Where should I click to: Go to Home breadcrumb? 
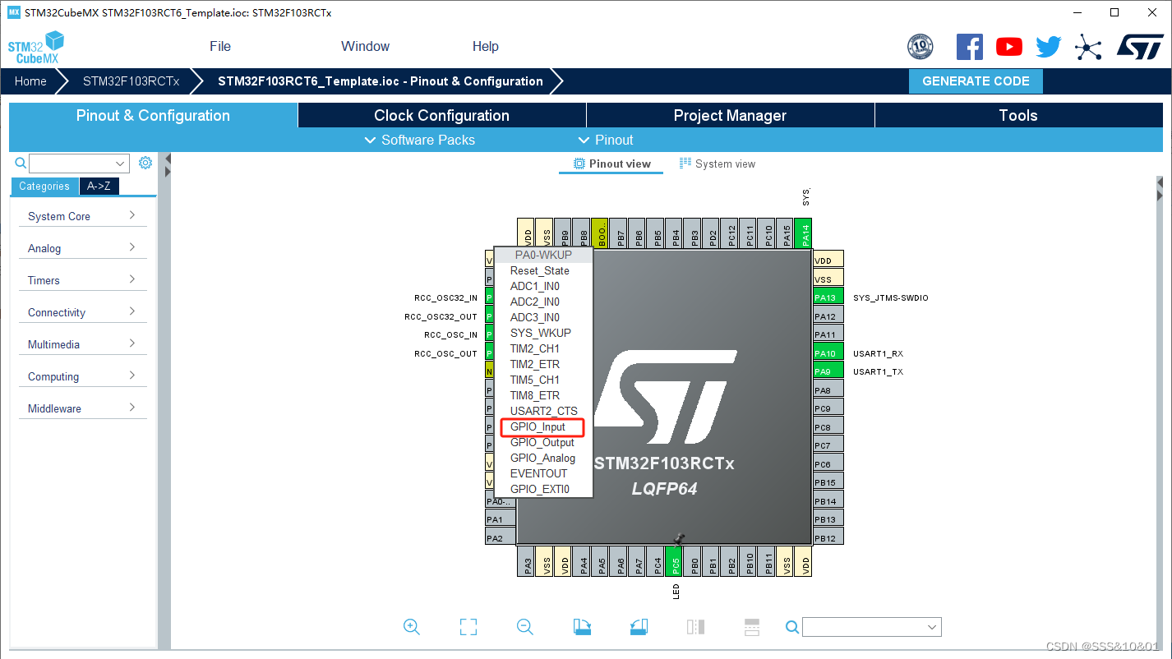coord(30,81)
